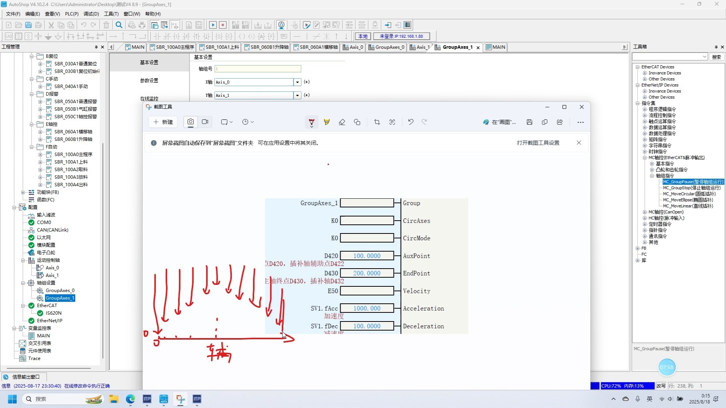Image resolution: width=726 pixels, height=408 pixels.
Task: Click the blue run/start monitoring icon
Action: (x=213, y=25)
